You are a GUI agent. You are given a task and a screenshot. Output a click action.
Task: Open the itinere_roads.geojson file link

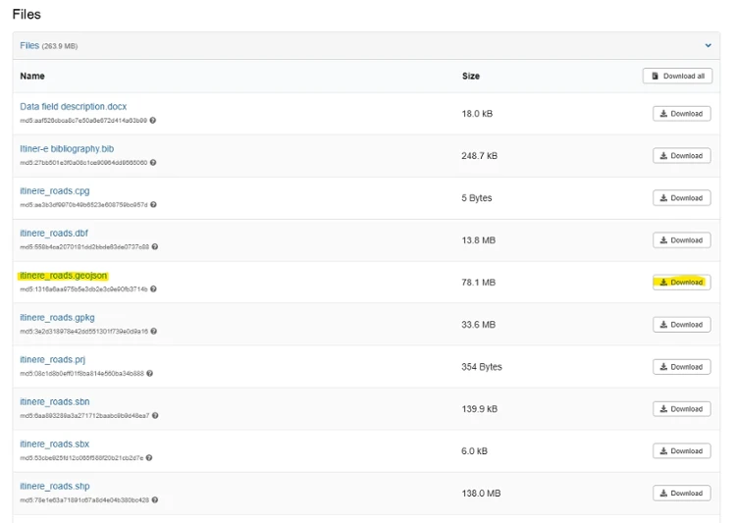[64, 276]
